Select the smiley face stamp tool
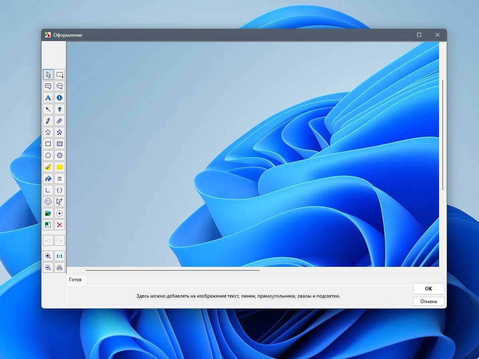Image resolution: width=479 pixels, height=359 pixels. point(48,202)
